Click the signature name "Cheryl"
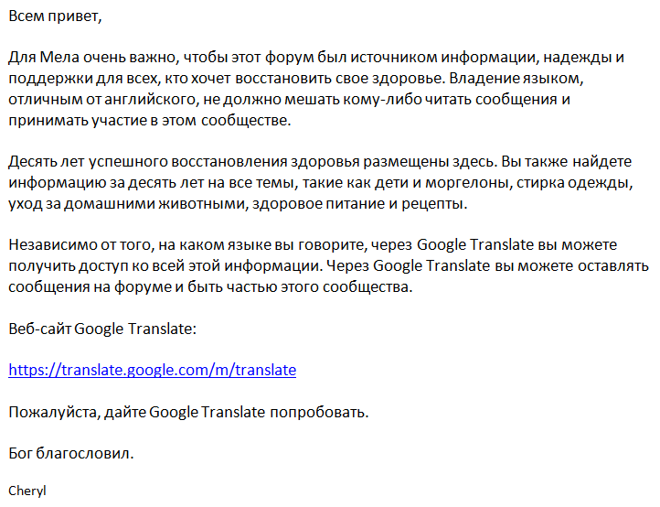This screenshot has width=660, height=507. click(27, 491)
